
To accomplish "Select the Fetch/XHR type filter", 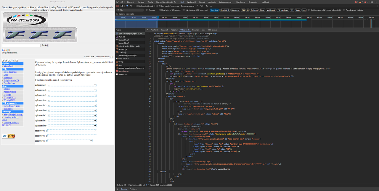I will 225,10.
